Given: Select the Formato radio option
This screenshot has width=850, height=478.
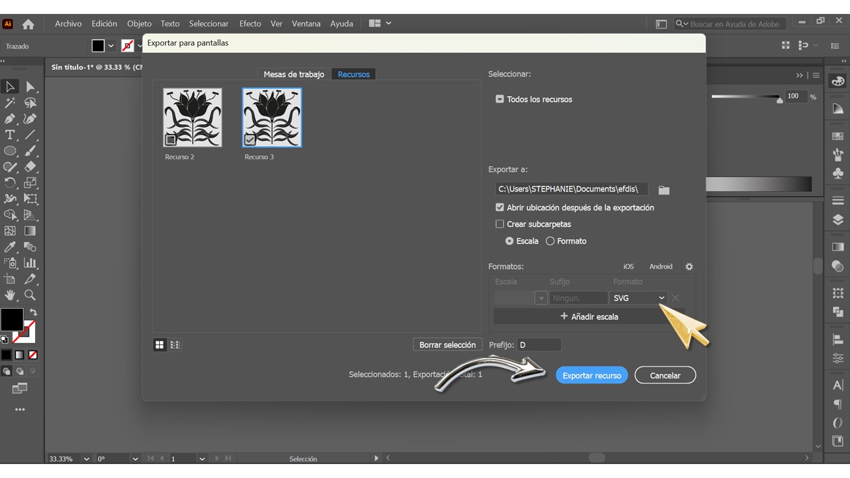Looking at the screenshot, I should [550, 241].
